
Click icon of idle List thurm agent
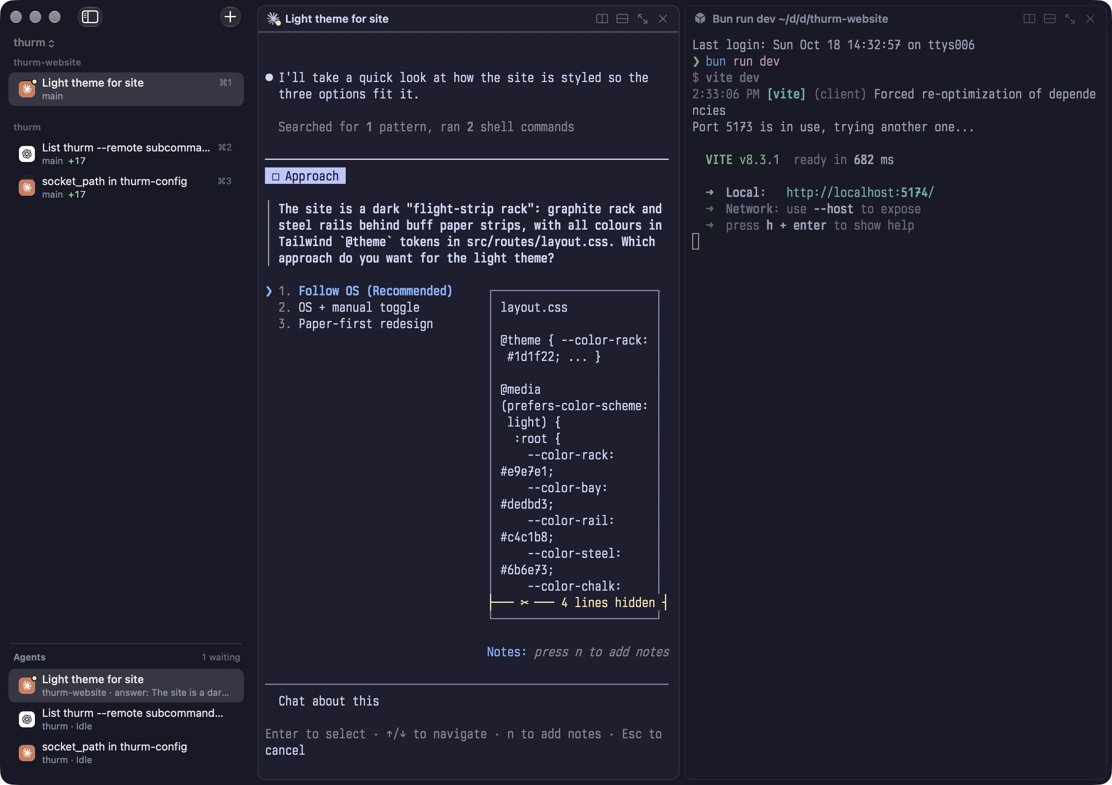pos(26,719)
